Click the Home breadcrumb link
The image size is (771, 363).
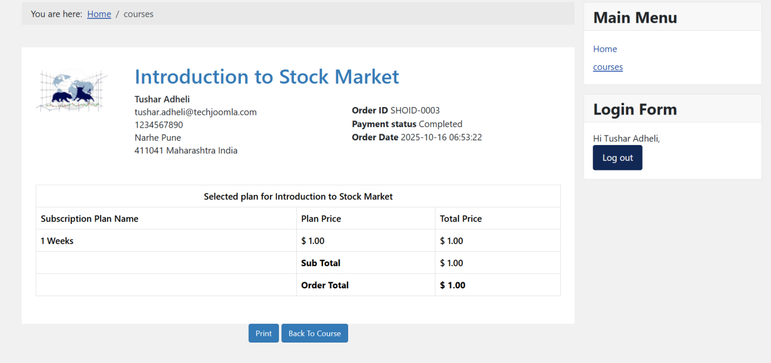tap(99, 14)
